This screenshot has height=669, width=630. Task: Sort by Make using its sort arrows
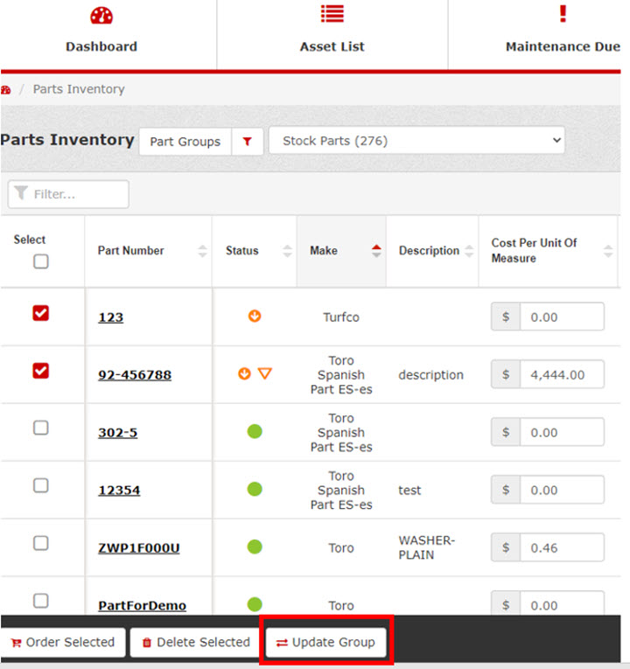pos(376,251)
